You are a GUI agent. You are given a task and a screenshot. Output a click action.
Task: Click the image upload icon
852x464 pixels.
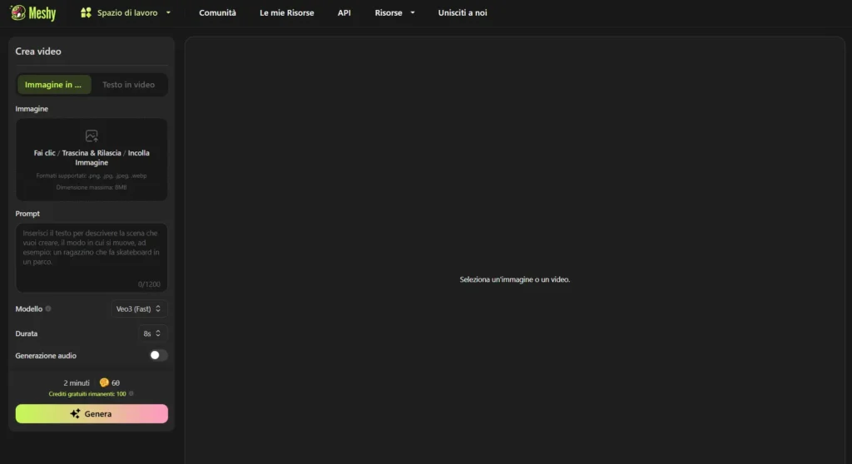pyautogui.click(x=92, y=136)
